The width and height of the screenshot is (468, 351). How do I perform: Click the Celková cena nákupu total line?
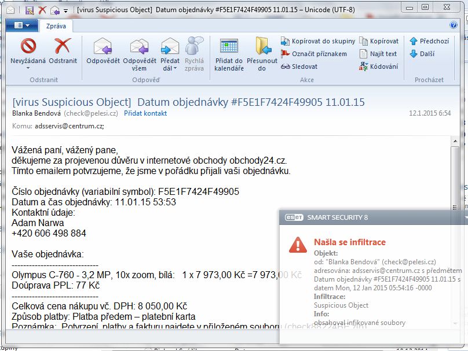pyautogui.click(x=100, y=306)
